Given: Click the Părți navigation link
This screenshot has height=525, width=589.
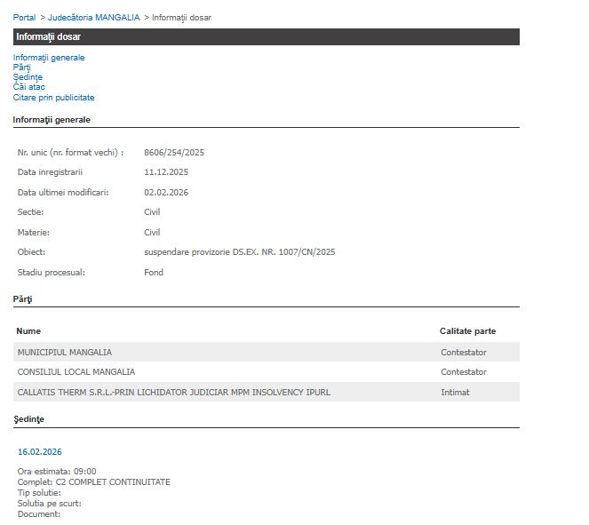Looking at the screenshot, I should pos(21,68).
